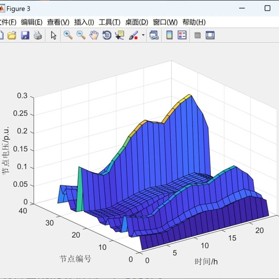Open the 窗口(W) menu
The image size is (279, 279).
165,22
